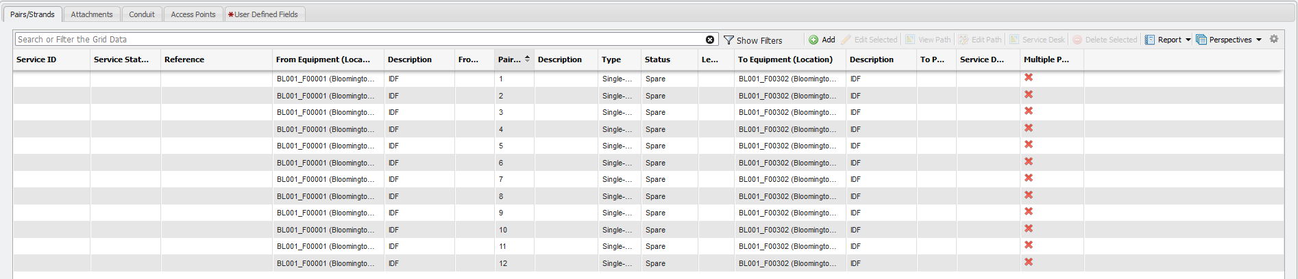Click the green Add icon button

[813, 40]
